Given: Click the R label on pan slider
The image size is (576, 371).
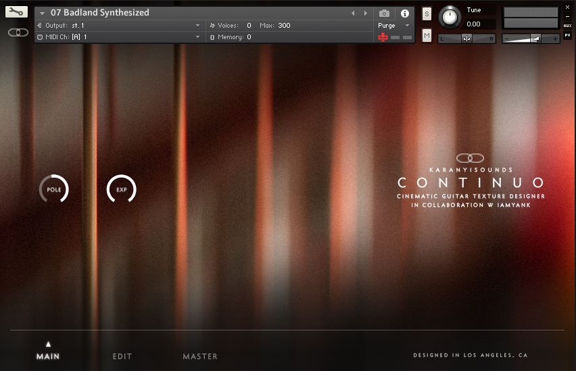Looking at the screenshot, I should [491, 39].
